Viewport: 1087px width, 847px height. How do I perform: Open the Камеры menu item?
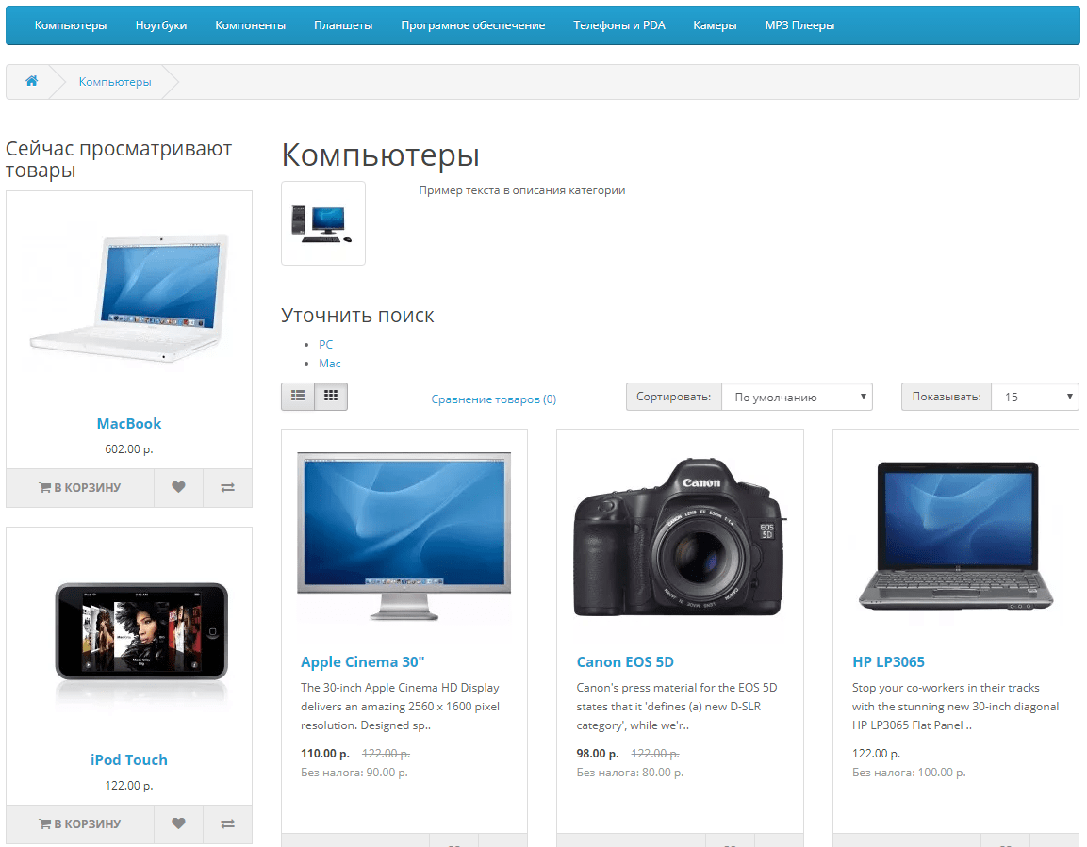715,25
